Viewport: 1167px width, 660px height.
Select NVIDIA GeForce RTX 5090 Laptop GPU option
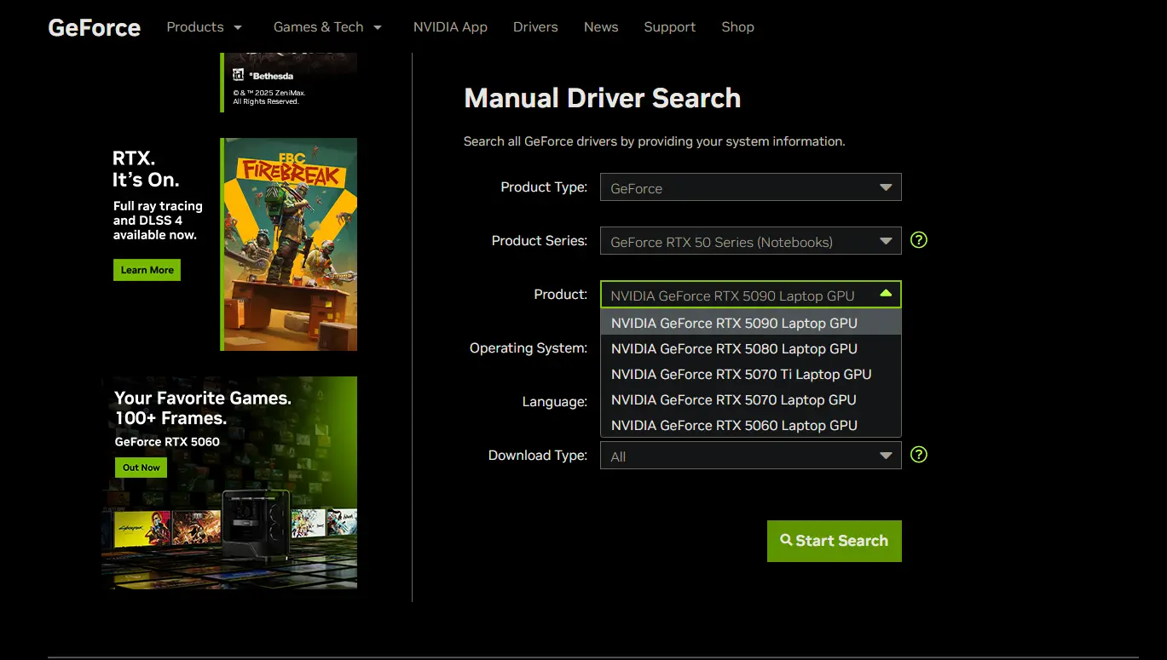coord(751,323)
